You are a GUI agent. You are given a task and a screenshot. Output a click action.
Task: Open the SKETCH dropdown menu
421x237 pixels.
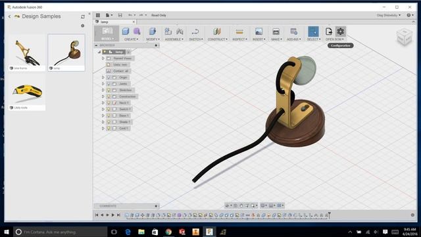(196, 39)
